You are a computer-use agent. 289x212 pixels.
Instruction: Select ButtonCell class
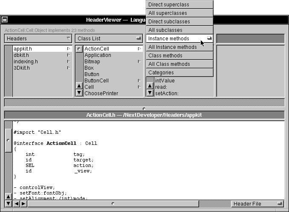coord(113,81)
